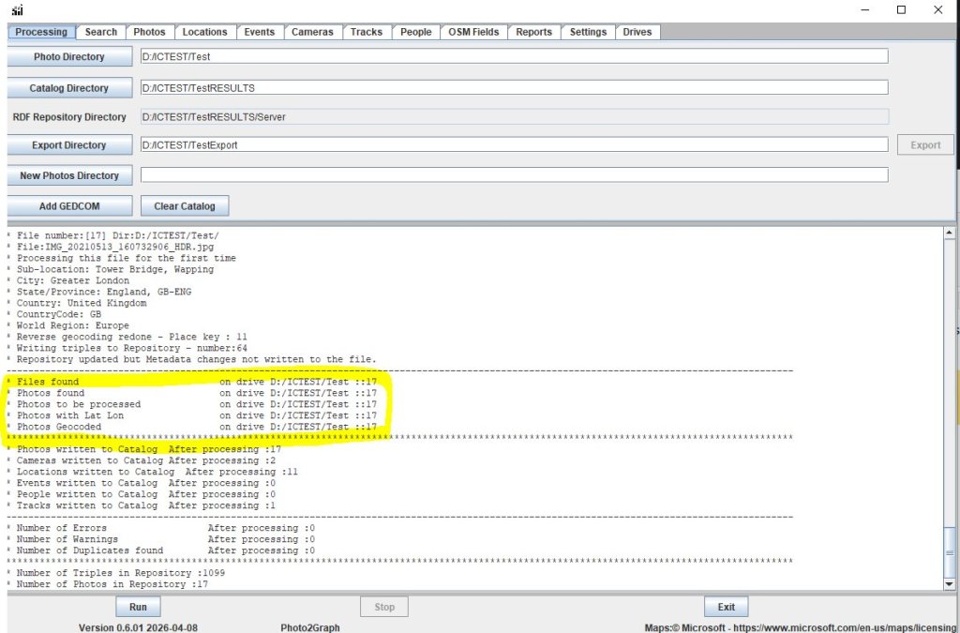The width and height of the screenshot is (960, 633).
Task: Go to the Locations tab
Action: click(x=204, y=32)
